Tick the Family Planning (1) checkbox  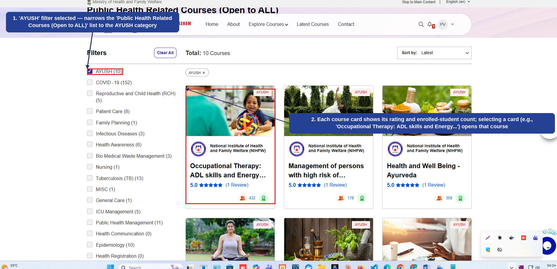coord(90,122)
